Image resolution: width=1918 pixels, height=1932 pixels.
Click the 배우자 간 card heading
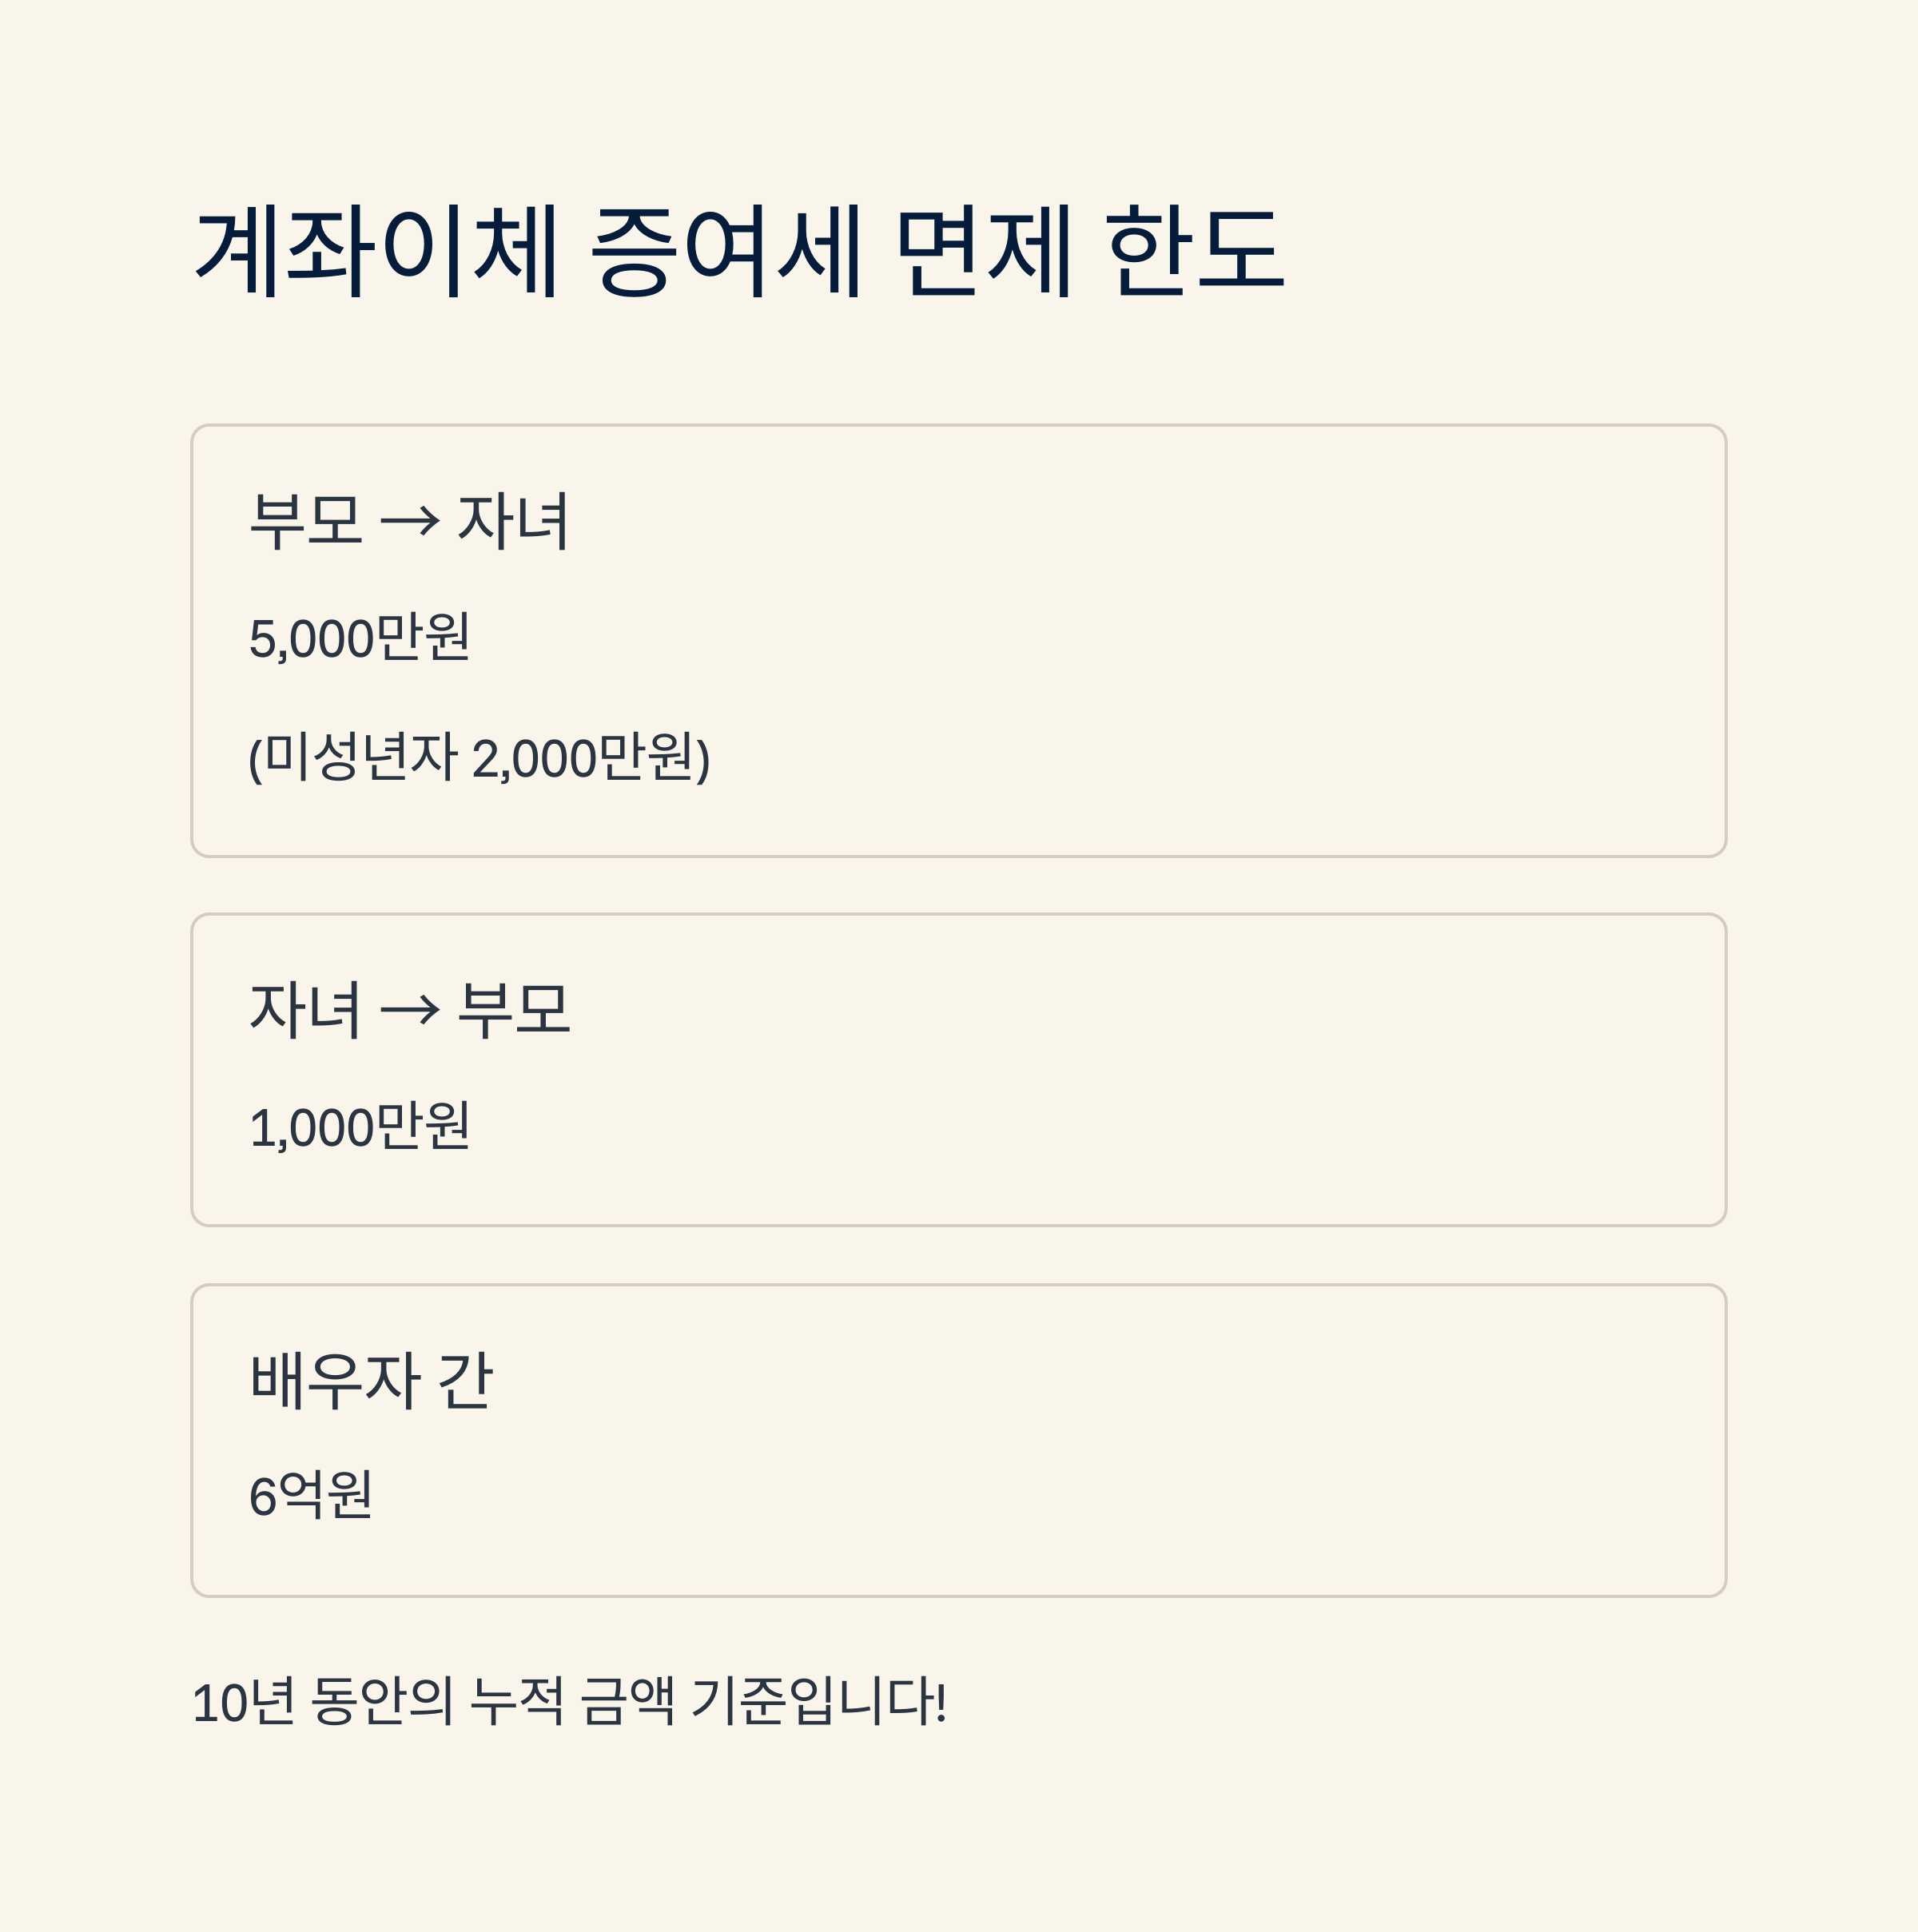point(371,1381)
